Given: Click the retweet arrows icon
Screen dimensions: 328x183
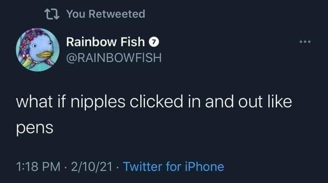Looking at the screenshot, I should pyautogui.click(x=53, y=14).
